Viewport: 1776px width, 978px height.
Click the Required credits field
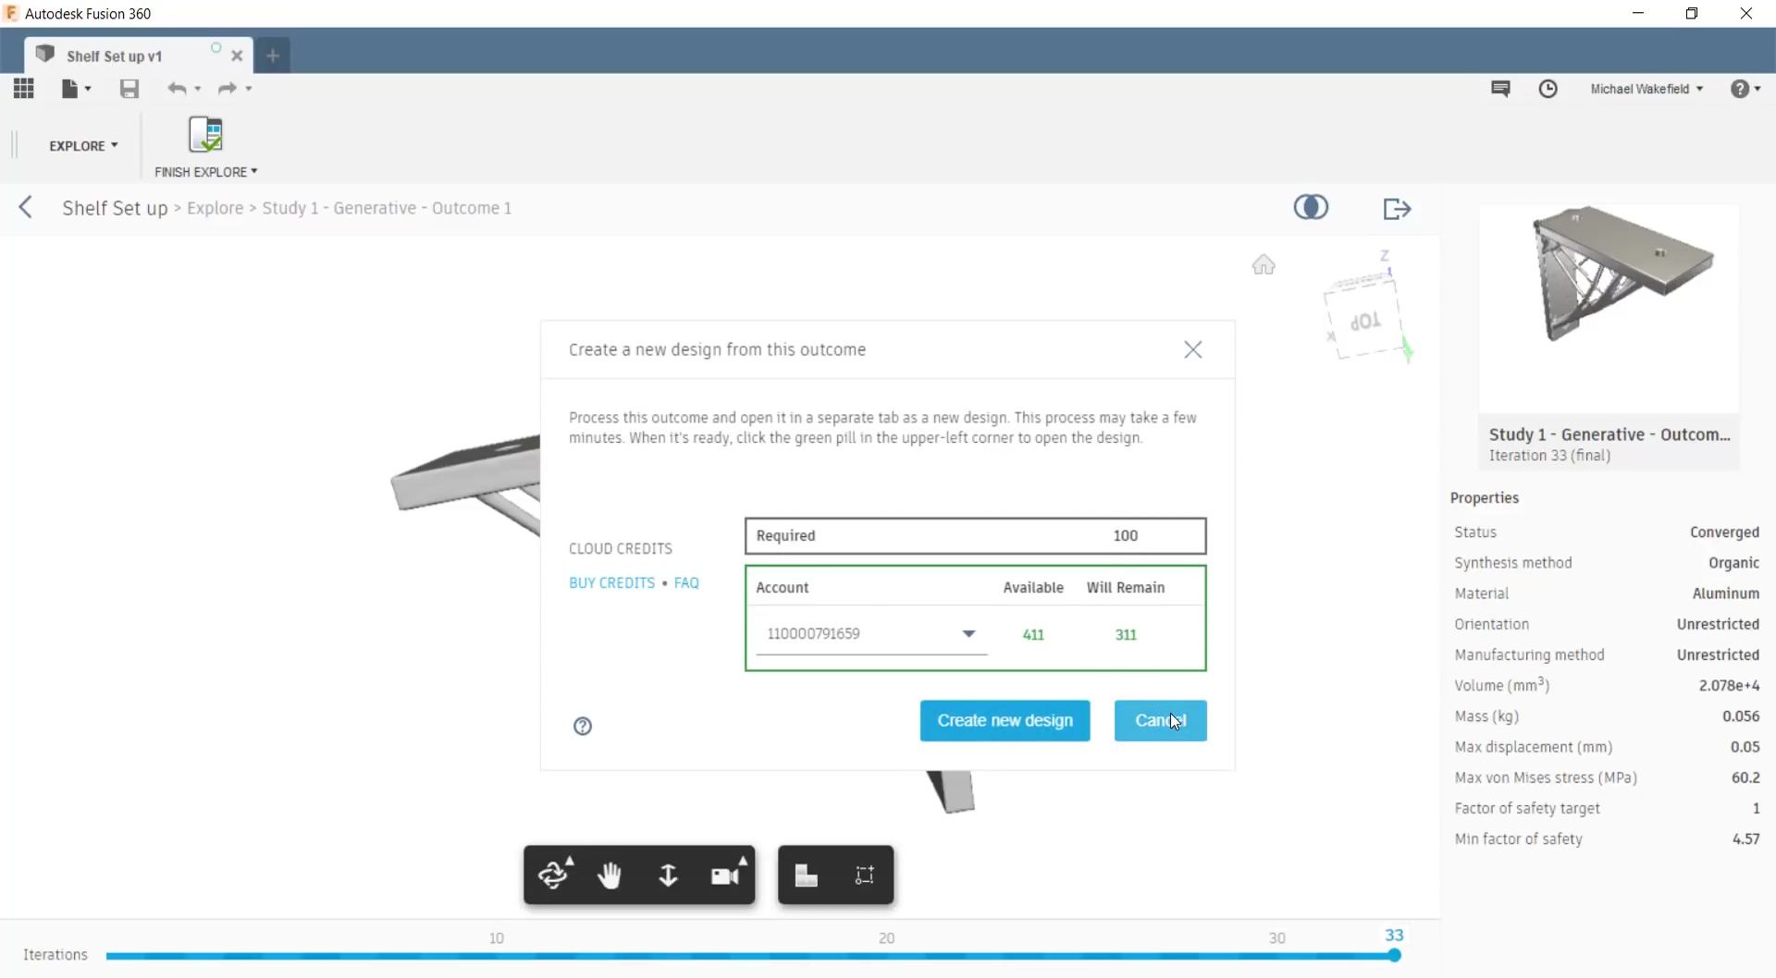(x=975, y=536)
